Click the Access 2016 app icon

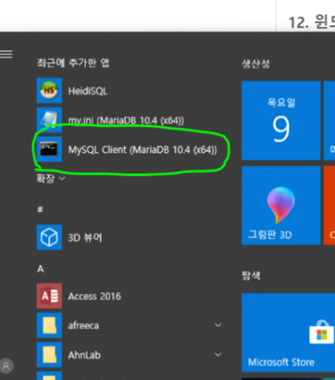point(49,296)
